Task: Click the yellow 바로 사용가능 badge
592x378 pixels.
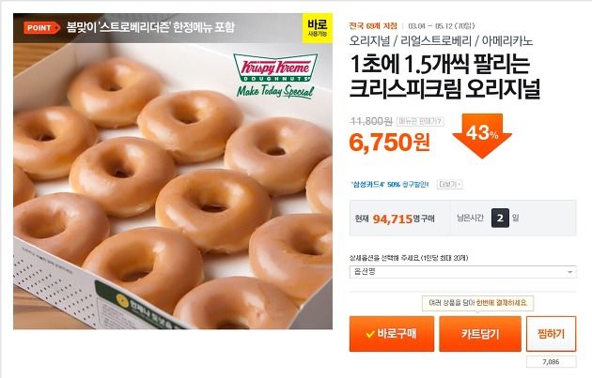Action: coord(318,28)
